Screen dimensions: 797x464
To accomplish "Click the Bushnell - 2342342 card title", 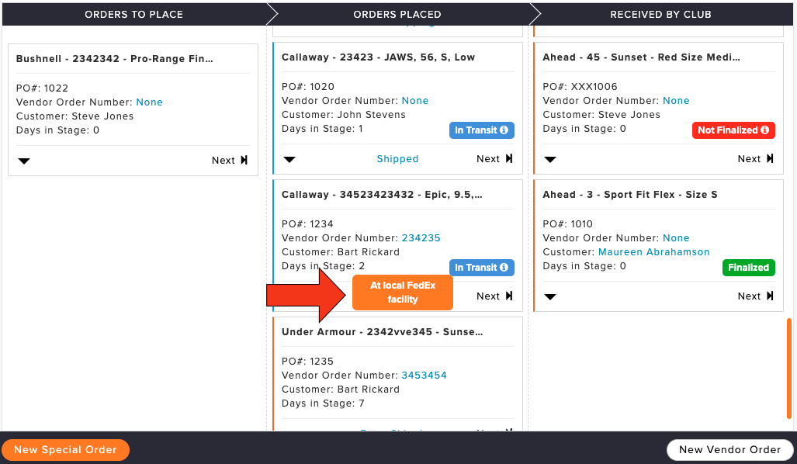I will (114, 58).
